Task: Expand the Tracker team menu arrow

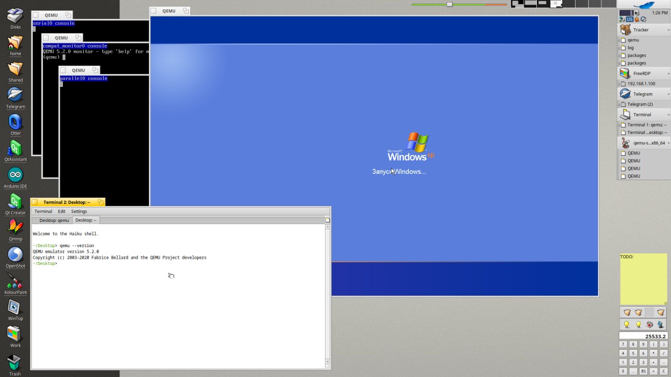Action: tap(668, 30)
